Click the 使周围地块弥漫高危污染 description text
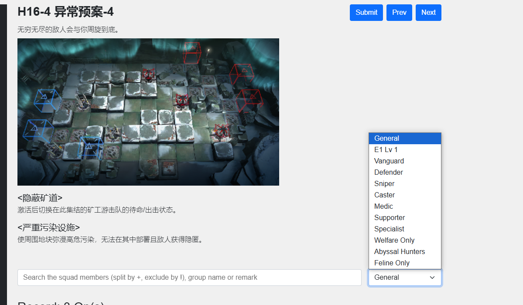The height and width of the screenshot is (305, 523). 110,240
